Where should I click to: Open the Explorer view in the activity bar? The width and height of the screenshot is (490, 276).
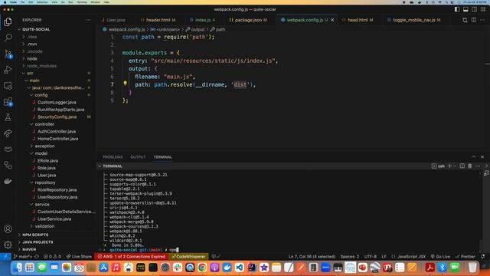[x=8, y=21]
